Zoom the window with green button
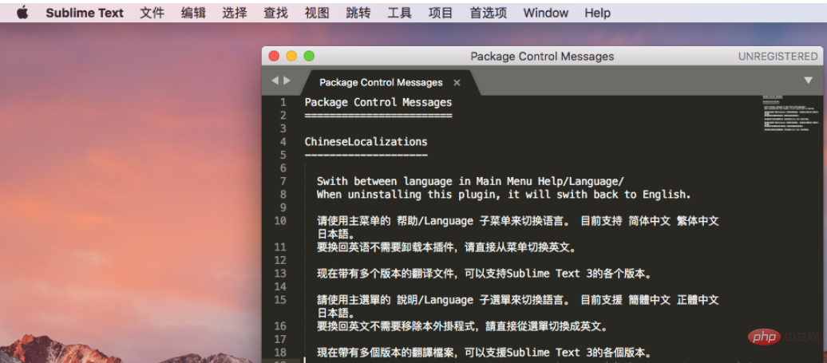827x363 pixels. pyautogui.click(x=309, y=56)
